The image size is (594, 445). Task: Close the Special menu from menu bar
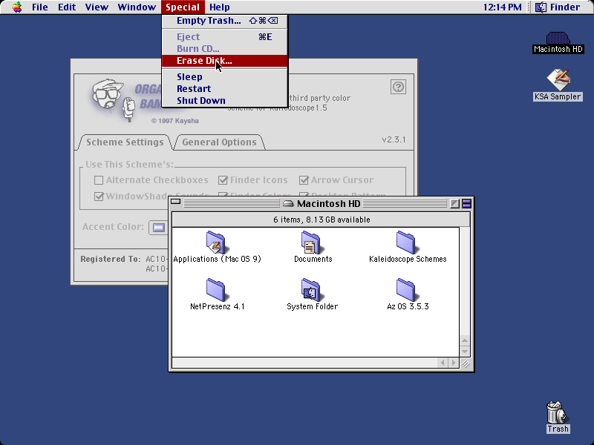[183, 7]
